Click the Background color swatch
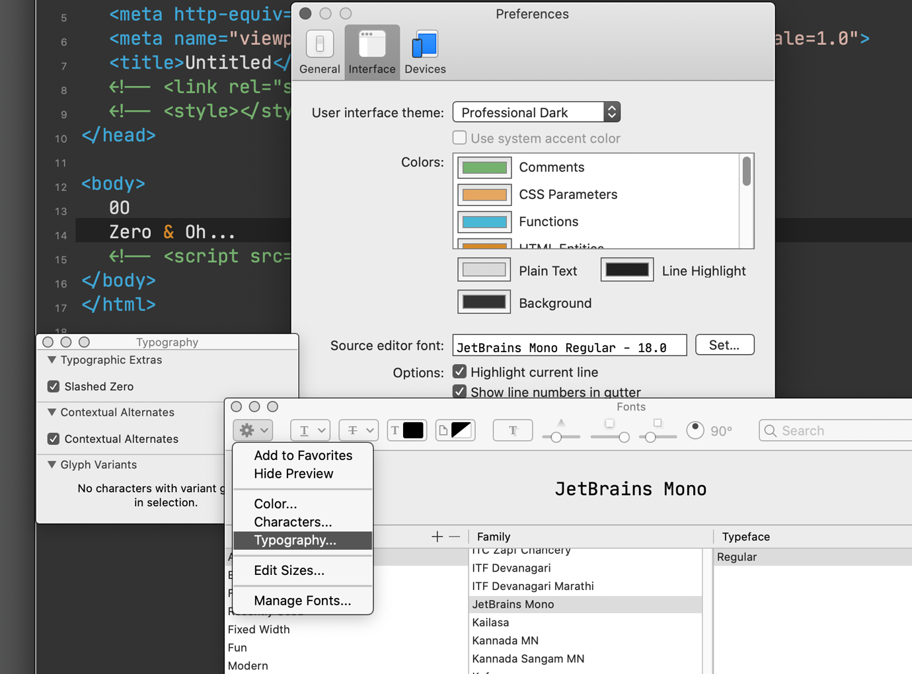Viewport: 912px width, 674px height. 484,302
